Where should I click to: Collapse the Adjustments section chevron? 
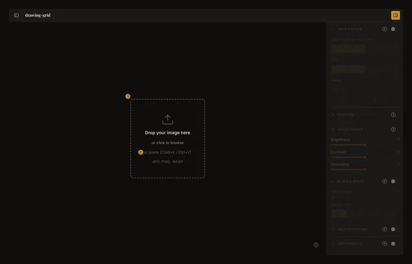point(333,129)
